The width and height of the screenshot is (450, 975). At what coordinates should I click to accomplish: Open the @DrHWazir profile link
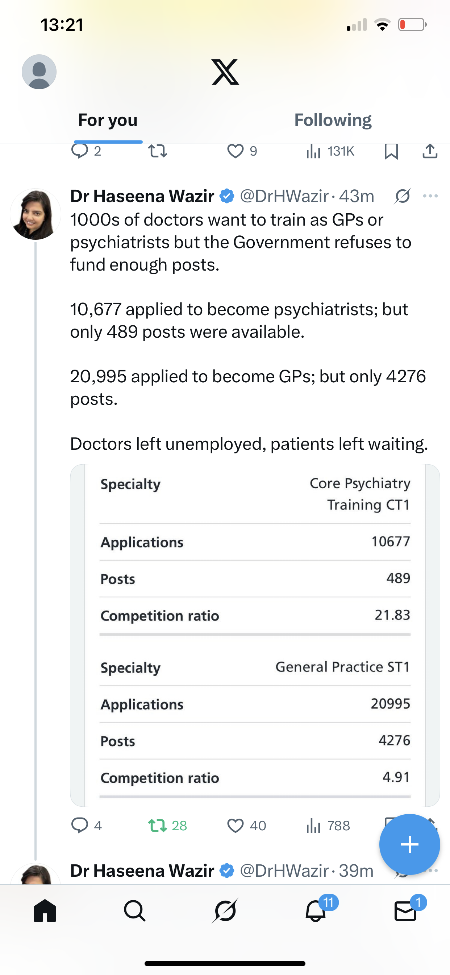(x=284, y=196)
